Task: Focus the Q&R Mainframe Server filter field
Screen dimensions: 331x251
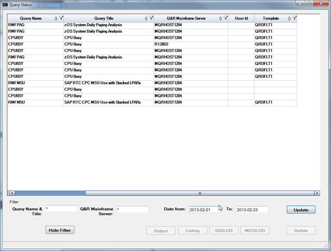Action: pos(132,209)
